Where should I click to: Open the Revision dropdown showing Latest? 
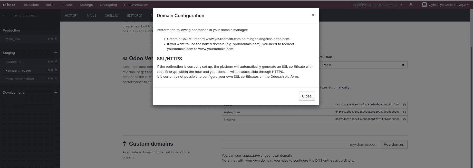363,65
